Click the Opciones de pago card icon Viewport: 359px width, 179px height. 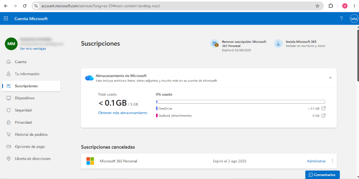[x=9, y=147]
